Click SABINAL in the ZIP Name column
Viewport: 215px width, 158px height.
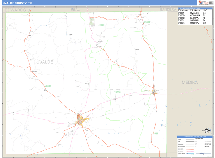pos(195,20)
